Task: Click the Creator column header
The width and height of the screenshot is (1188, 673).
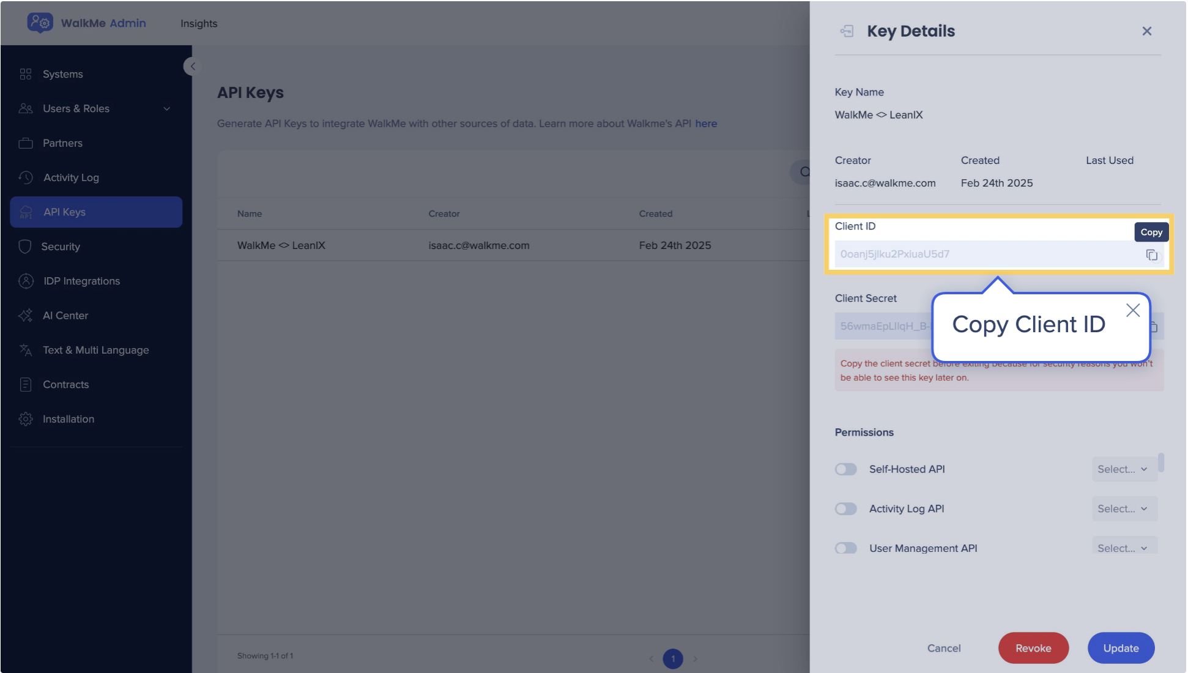Action: click(444, 214)
